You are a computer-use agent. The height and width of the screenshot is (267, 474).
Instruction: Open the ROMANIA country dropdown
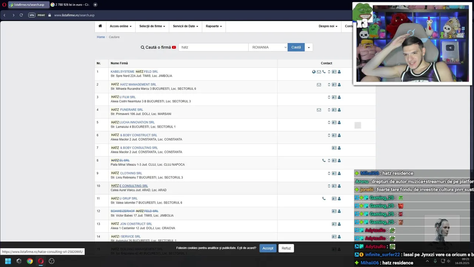[x=268, y=47]
